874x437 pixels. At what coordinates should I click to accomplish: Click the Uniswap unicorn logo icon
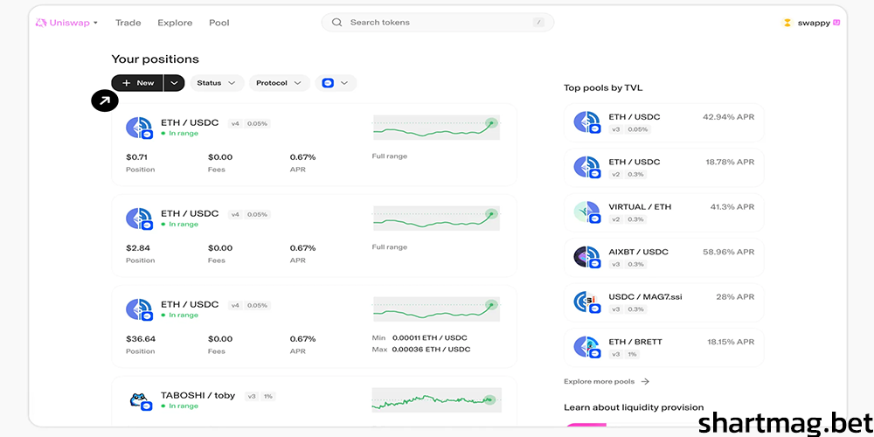(40, 23)
